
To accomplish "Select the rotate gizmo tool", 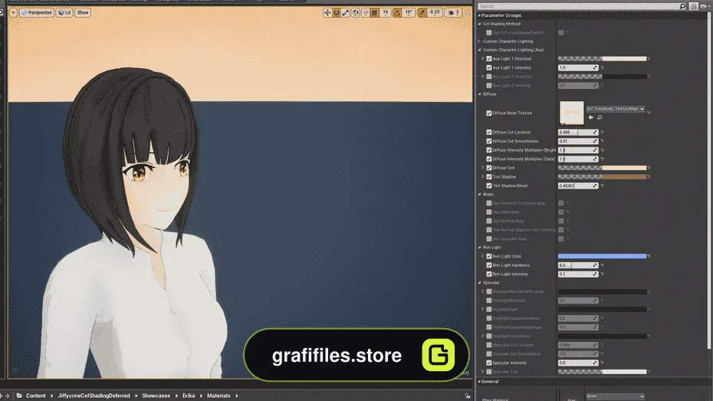I will coord(337,13).
